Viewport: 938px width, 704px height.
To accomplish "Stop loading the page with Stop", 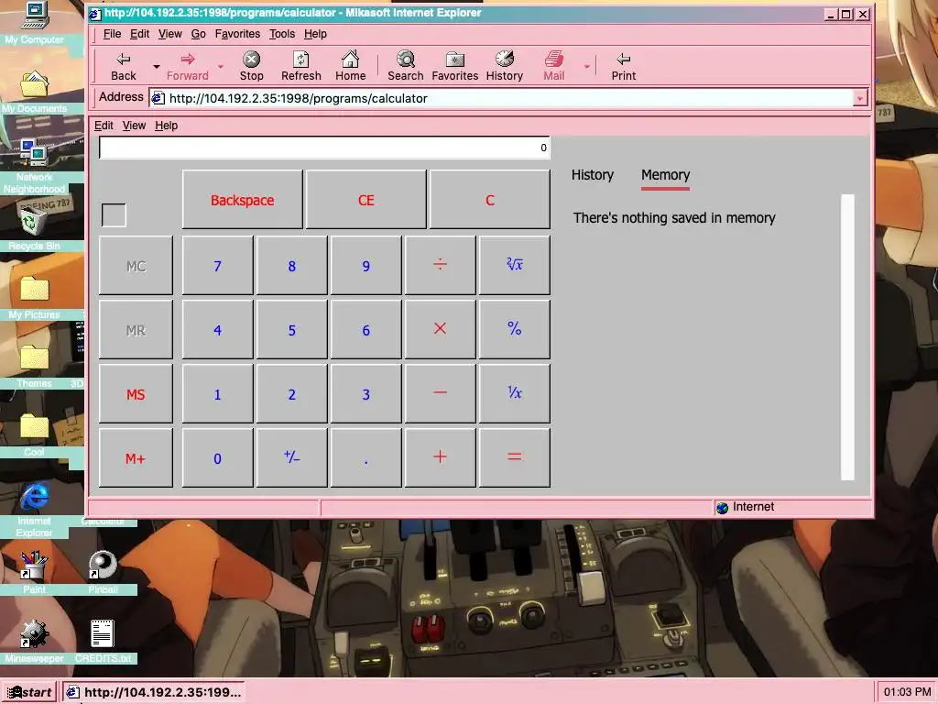I will pyautogui.click(x=251, y=66).
